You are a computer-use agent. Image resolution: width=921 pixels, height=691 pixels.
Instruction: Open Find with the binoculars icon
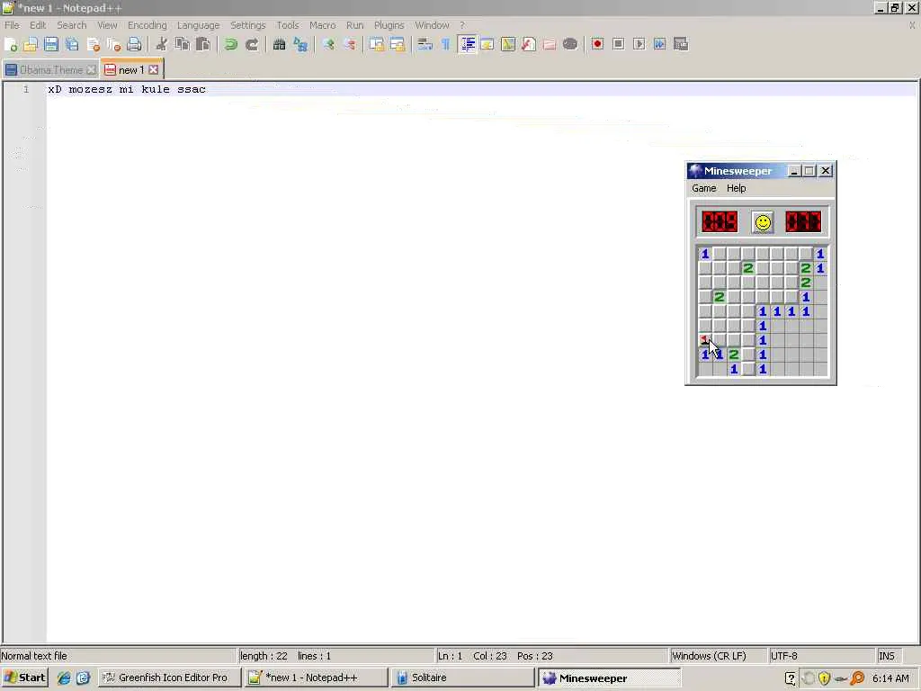279,44
